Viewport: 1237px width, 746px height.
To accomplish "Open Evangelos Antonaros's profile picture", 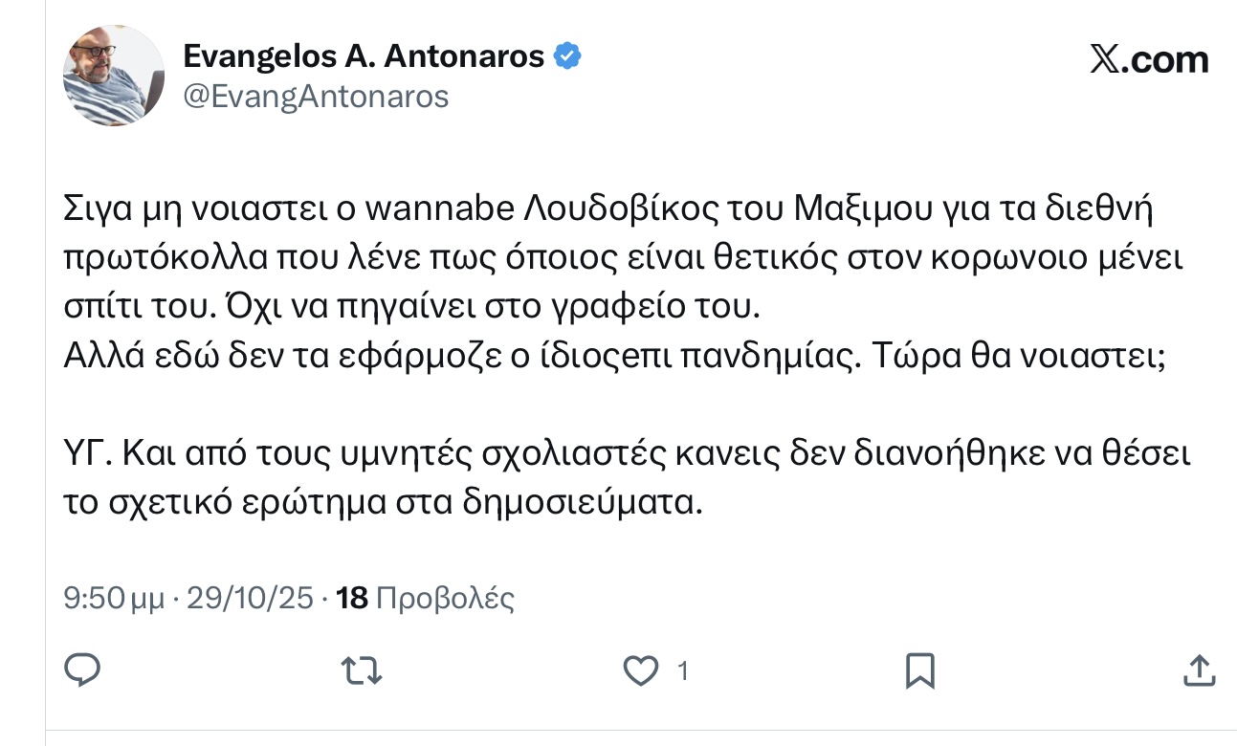I will (x=113, y=74).
